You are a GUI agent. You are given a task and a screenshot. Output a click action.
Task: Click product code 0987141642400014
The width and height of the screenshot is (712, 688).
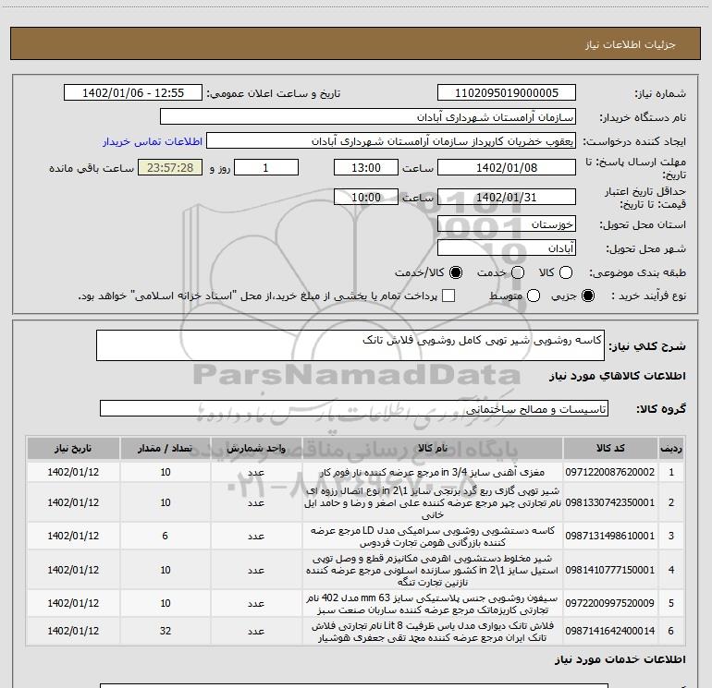click(610, 631)
